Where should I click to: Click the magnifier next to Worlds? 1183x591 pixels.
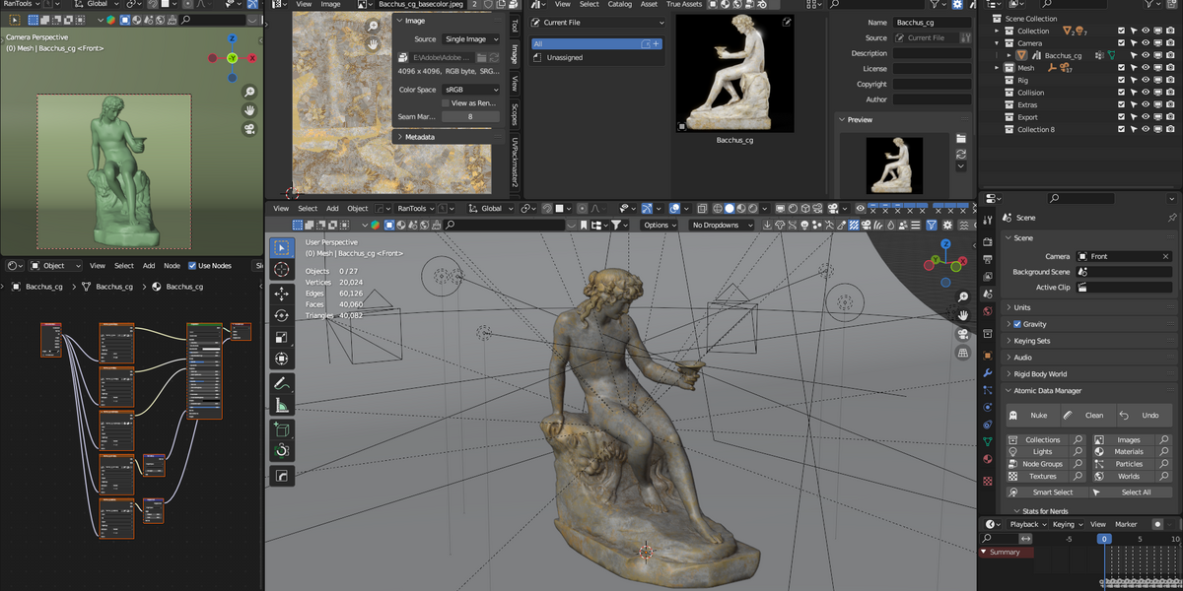(1162, 476)
